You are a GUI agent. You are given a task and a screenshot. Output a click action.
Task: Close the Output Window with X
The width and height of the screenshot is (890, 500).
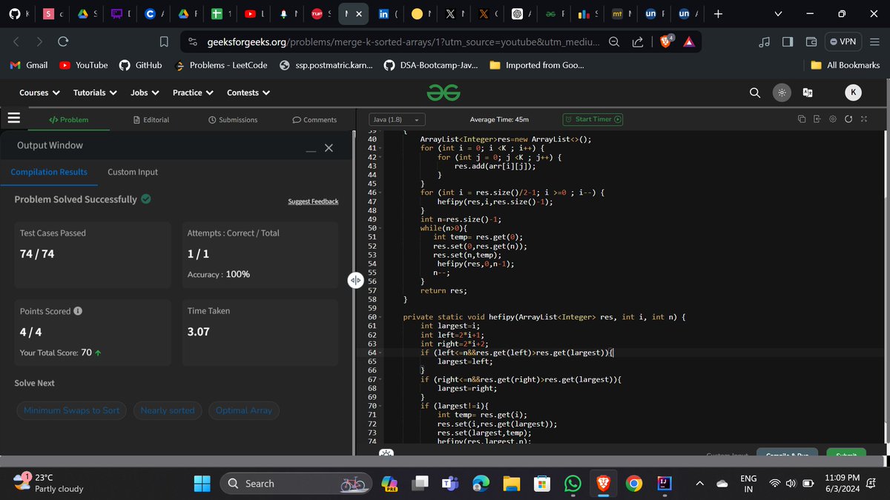click(329, 148)
